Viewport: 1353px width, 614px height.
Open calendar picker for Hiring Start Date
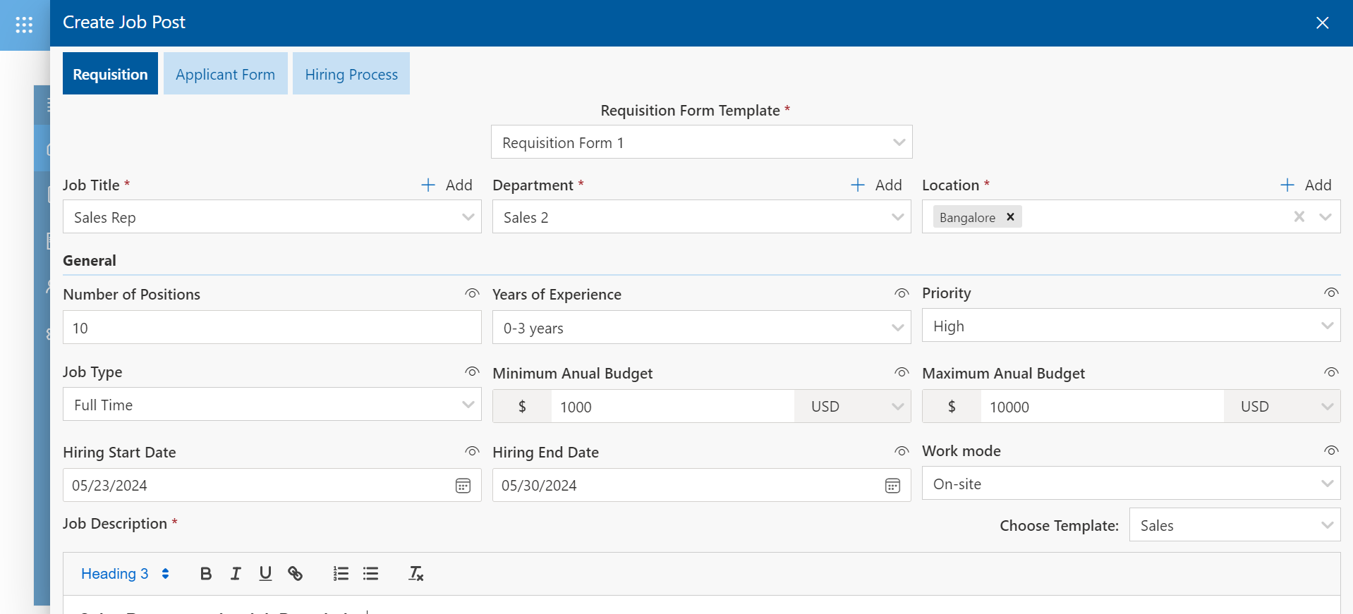[463, 486]
